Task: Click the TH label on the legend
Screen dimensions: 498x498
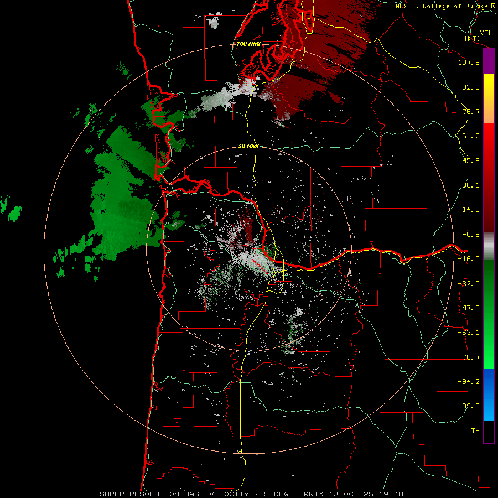Action: [x=475, y=431]
